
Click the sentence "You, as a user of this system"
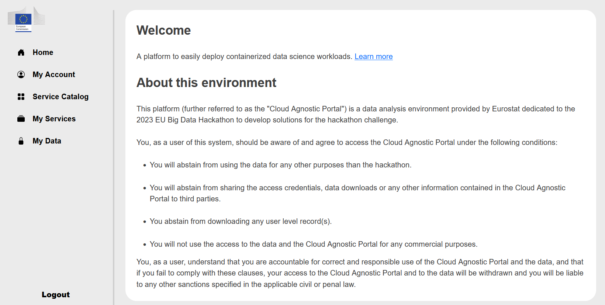pos(347,142)
